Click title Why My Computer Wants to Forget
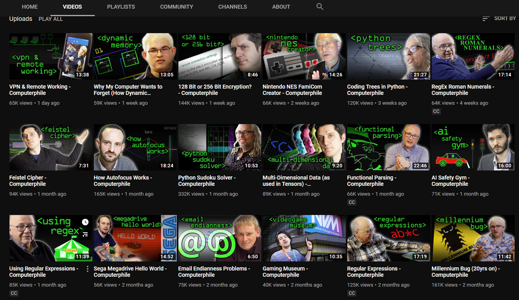Image resolution: width=519 pixels, height=300 pixels. coord(128,90)
